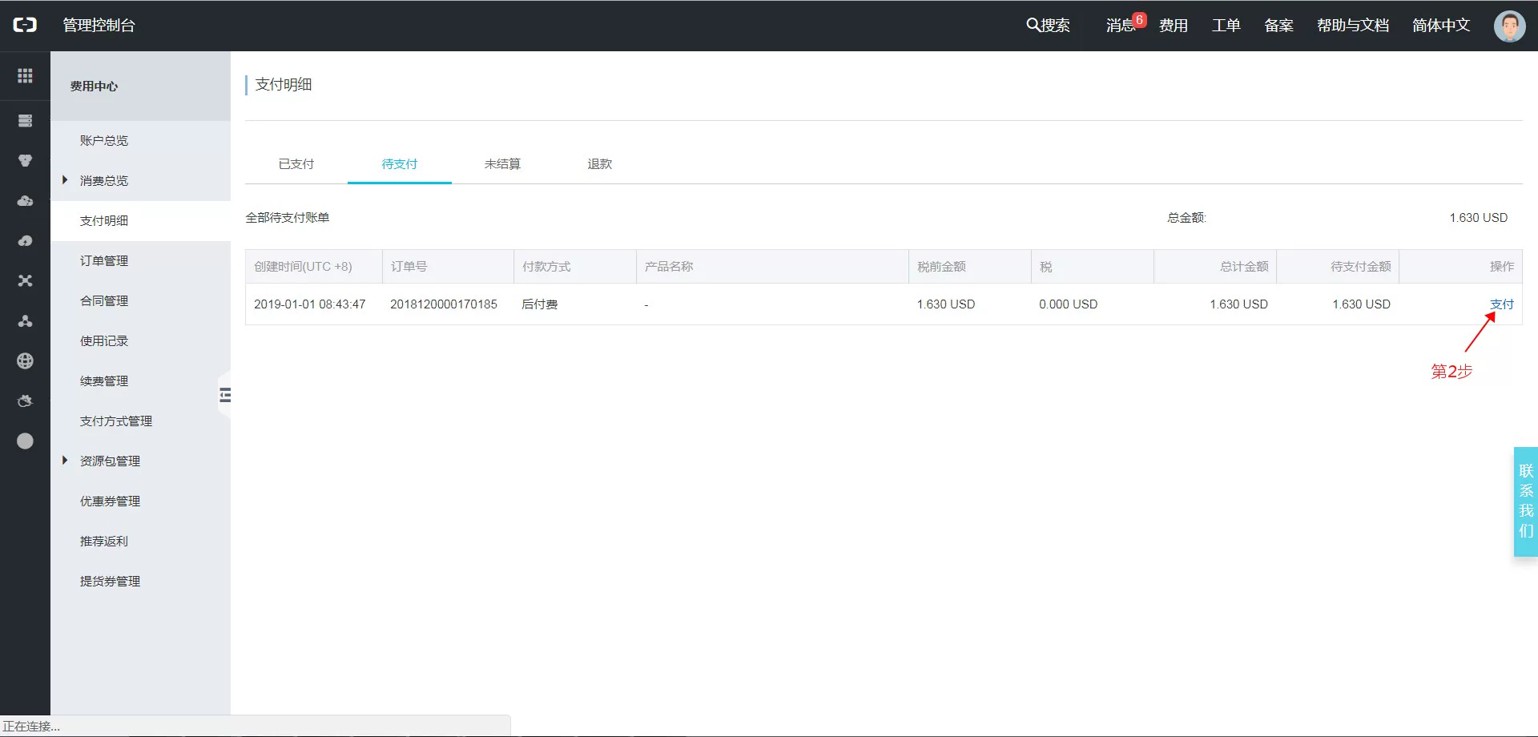Image resolution: width=1538 pixels, height=737 pixels.
Task: Open 优惠券管理 in side menu
Action: point(111,501)
